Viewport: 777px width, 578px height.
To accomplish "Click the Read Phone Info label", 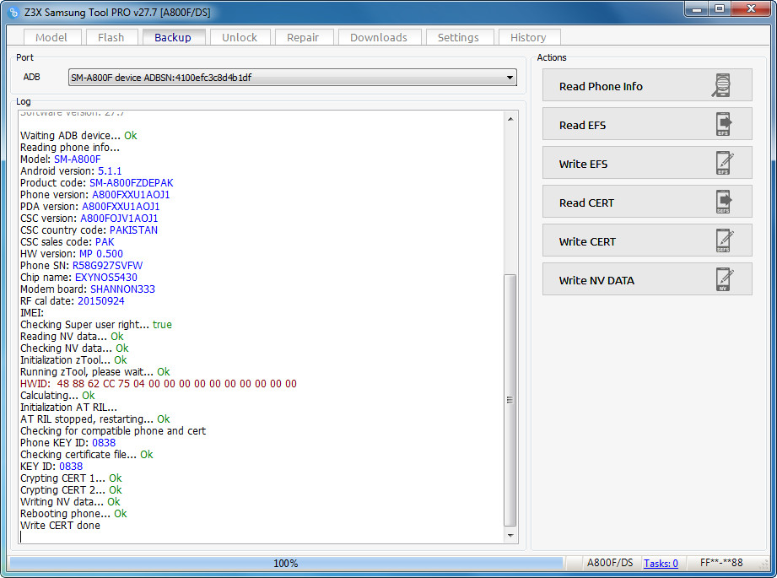I will click(601, 86).
